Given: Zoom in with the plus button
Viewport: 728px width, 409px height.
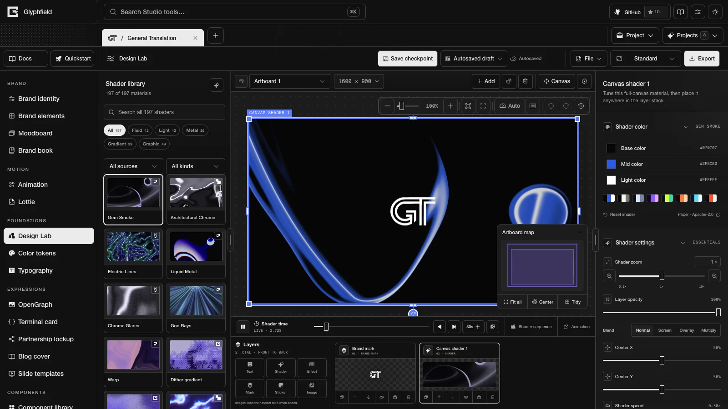Looking at the screenshot, I should [450, 106].
